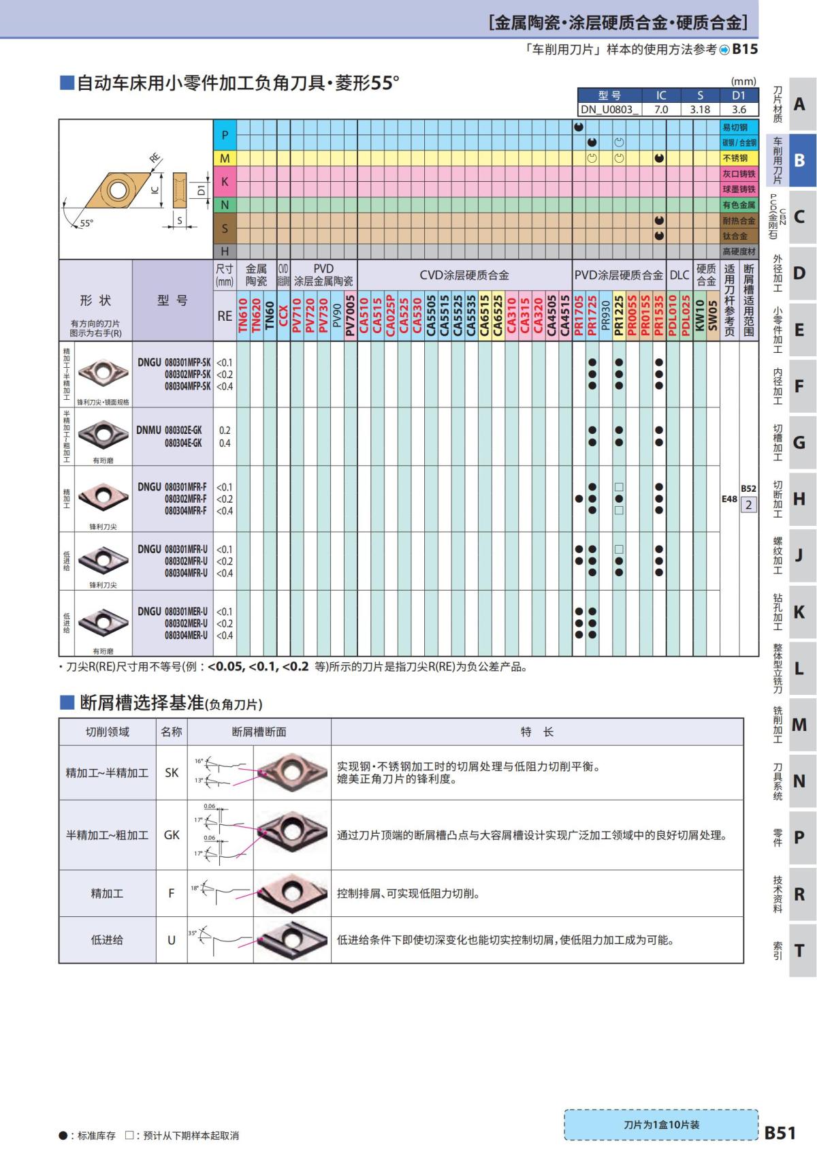Select the gray H material row label
The width and height of the screenshot is (817, 1156).
click(225, 251)
